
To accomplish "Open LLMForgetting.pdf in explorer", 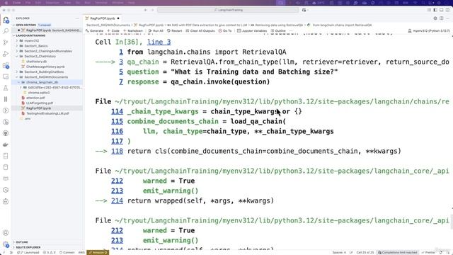I will coord(40,103).
